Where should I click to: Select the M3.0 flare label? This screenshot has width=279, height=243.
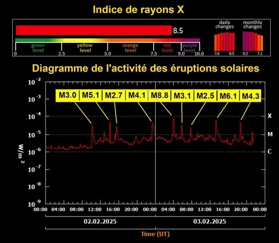[67, 96]
